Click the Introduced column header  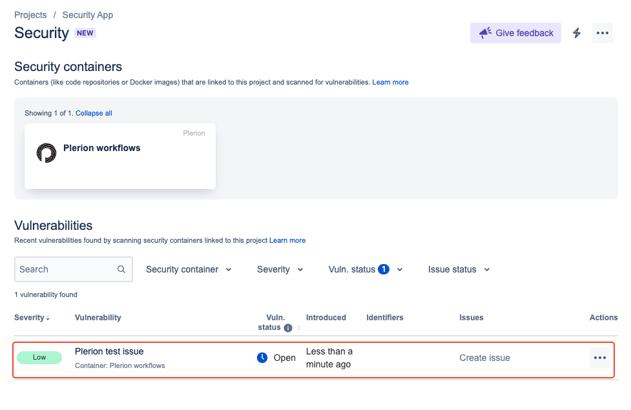pos(326,318)
